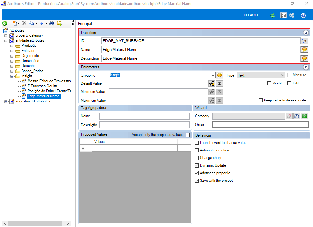
Task: Uncheck Dynamic Update
Action: (x=197, y=165)
